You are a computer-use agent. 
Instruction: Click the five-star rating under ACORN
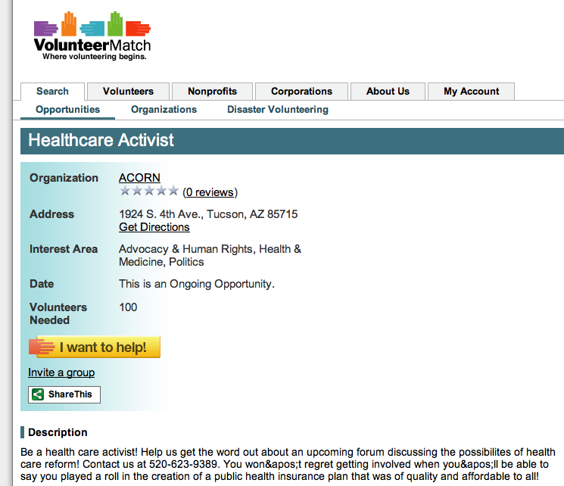149,191
